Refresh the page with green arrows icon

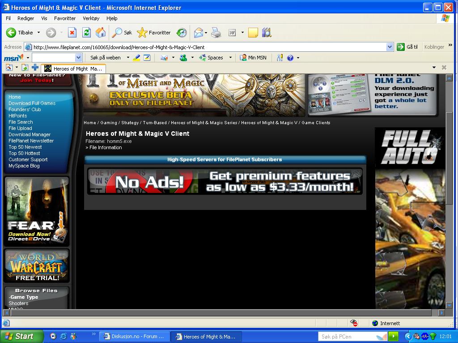click(86, 32)
